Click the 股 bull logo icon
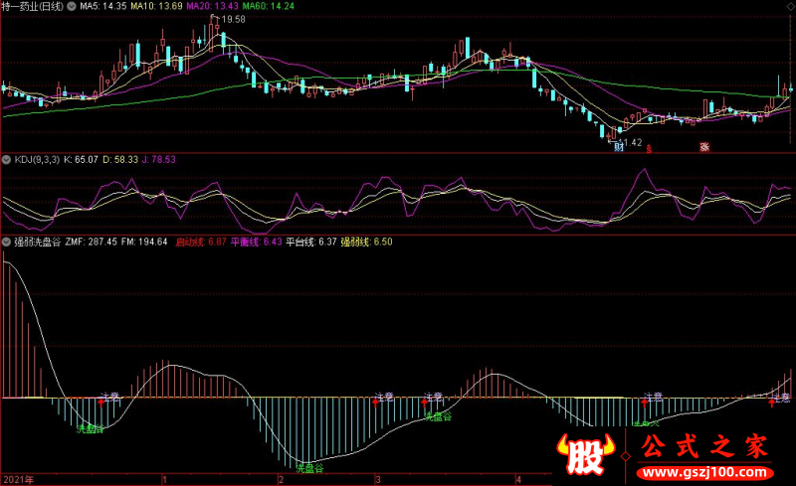The width and height of the screenshot is (796, 486). 586,454
